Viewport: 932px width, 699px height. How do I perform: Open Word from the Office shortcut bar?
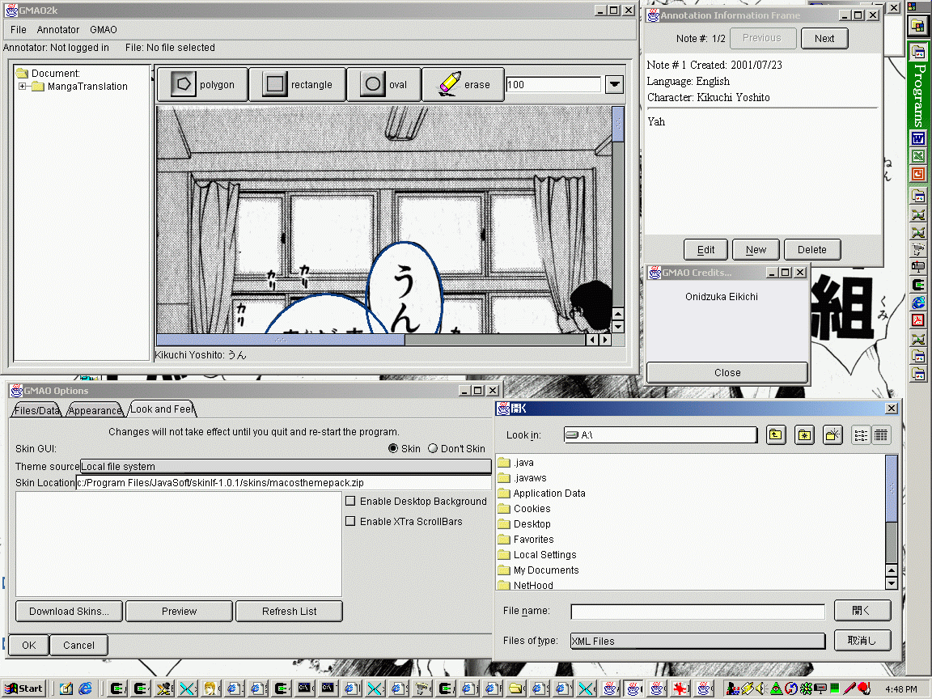pyautogui.click(x=918, y=139)
